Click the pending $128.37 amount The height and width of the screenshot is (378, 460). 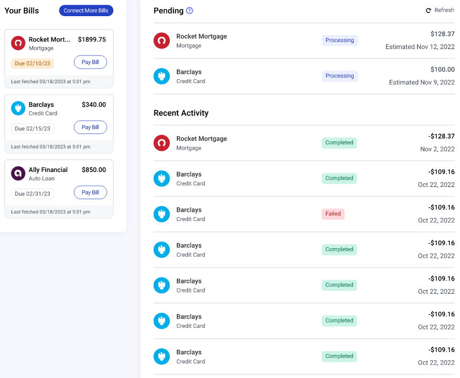443,34
